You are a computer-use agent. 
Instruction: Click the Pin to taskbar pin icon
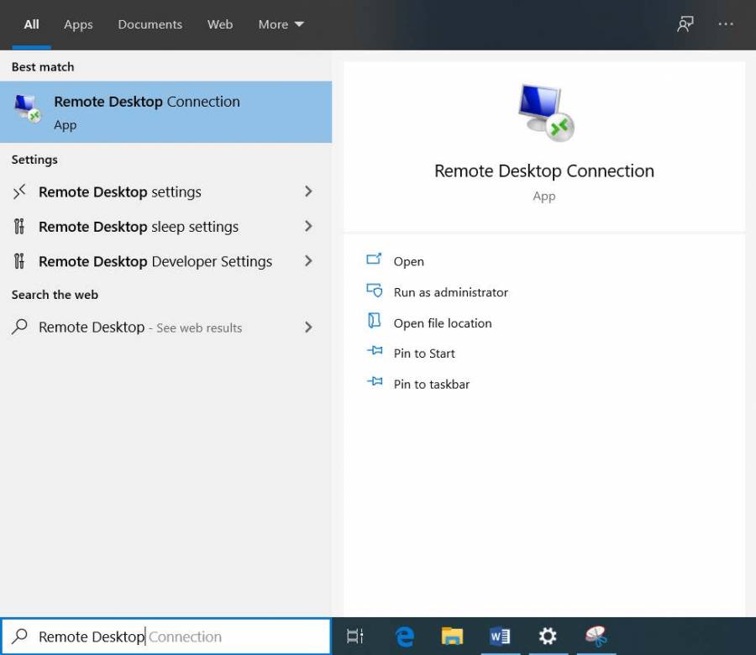click(375, 383)
